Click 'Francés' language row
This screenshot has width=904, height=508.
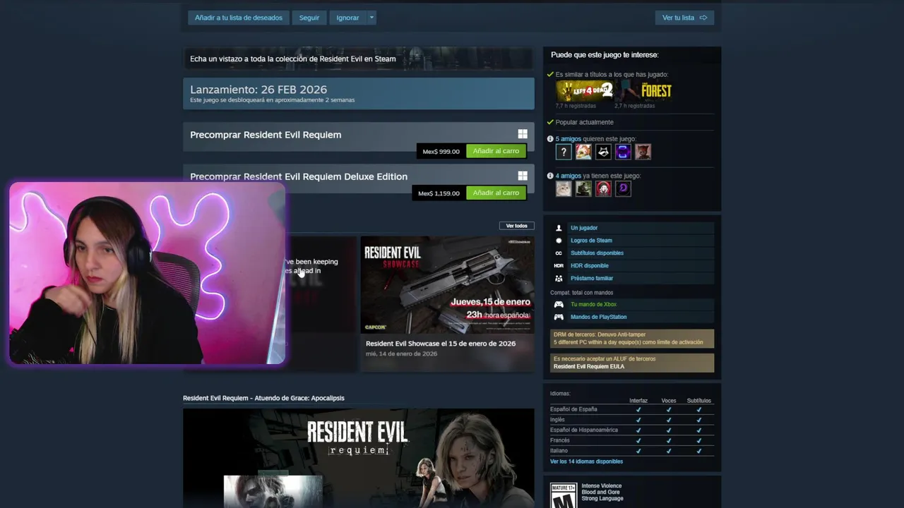[x=631, y=440]
